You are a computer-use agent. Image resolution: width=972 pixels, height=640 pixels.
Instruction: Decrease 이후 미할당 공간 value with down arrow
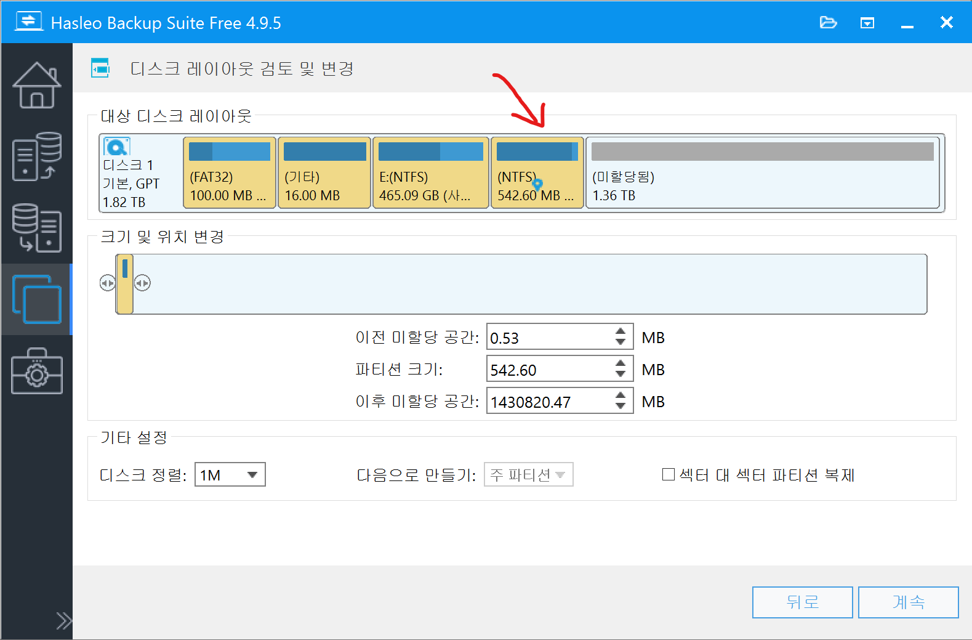click(x=621, y=407)
